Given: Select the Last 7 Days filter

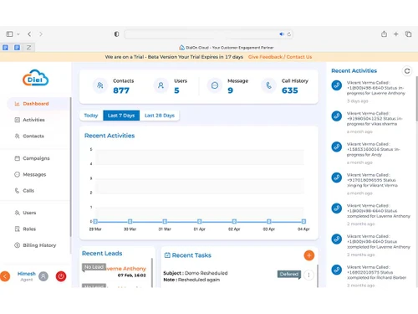Looking at the screenshot, I should point(121,116).
